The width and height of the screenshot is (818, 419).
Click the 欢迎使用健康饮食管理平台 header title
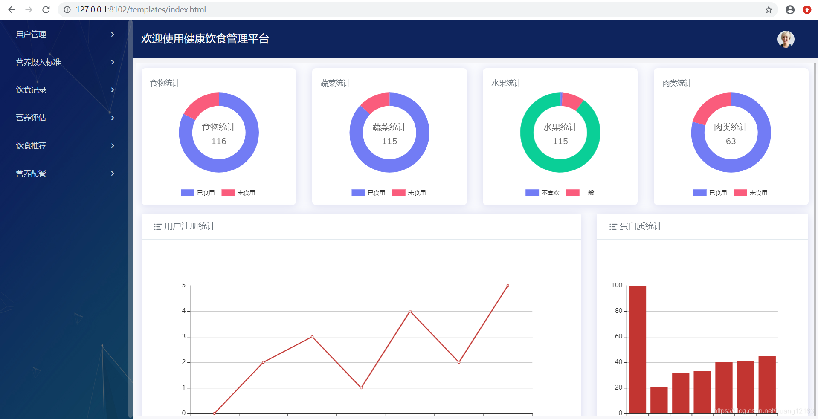pyautogui.click(x=205, y=39)
